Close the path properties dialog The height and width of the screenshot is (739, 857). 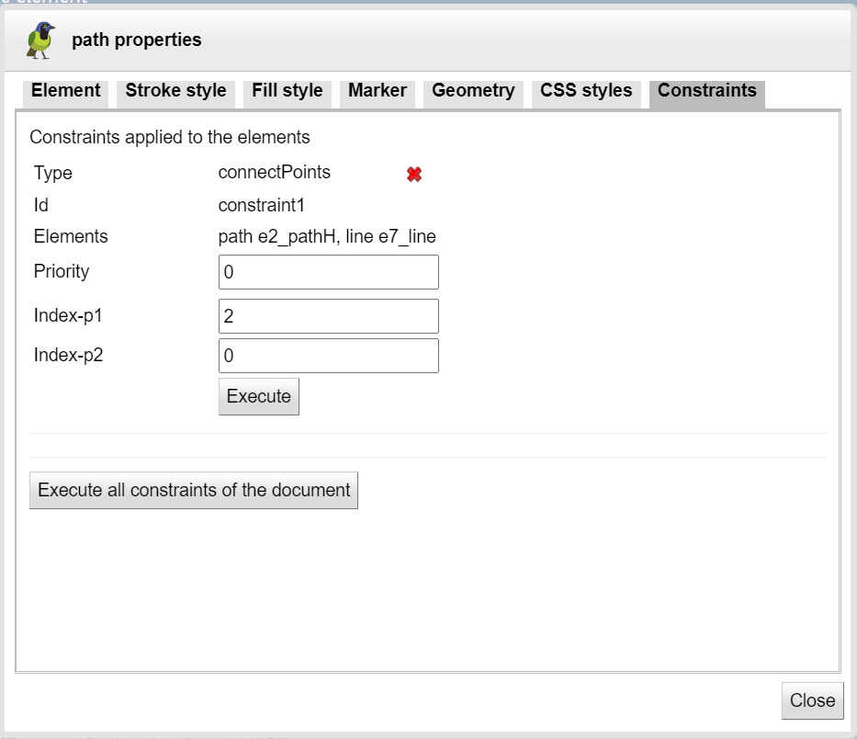pyautogui.click(x=812, y=700)
